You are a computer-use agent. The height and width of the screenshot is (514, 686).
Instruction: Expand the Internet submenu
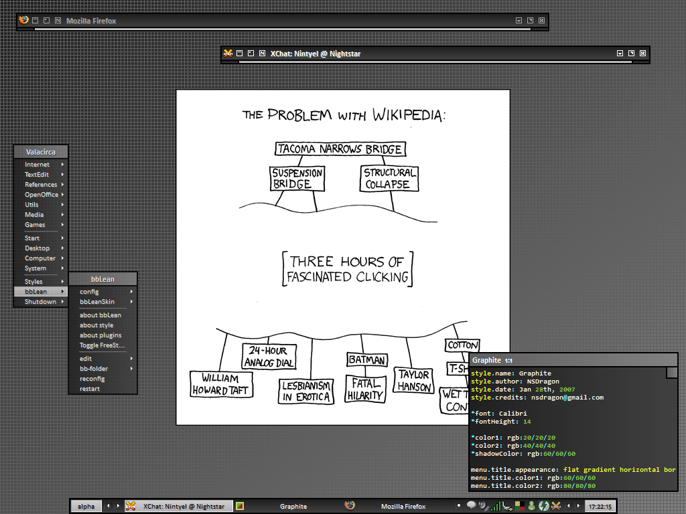pyautogui.click(x=41, y=165)
